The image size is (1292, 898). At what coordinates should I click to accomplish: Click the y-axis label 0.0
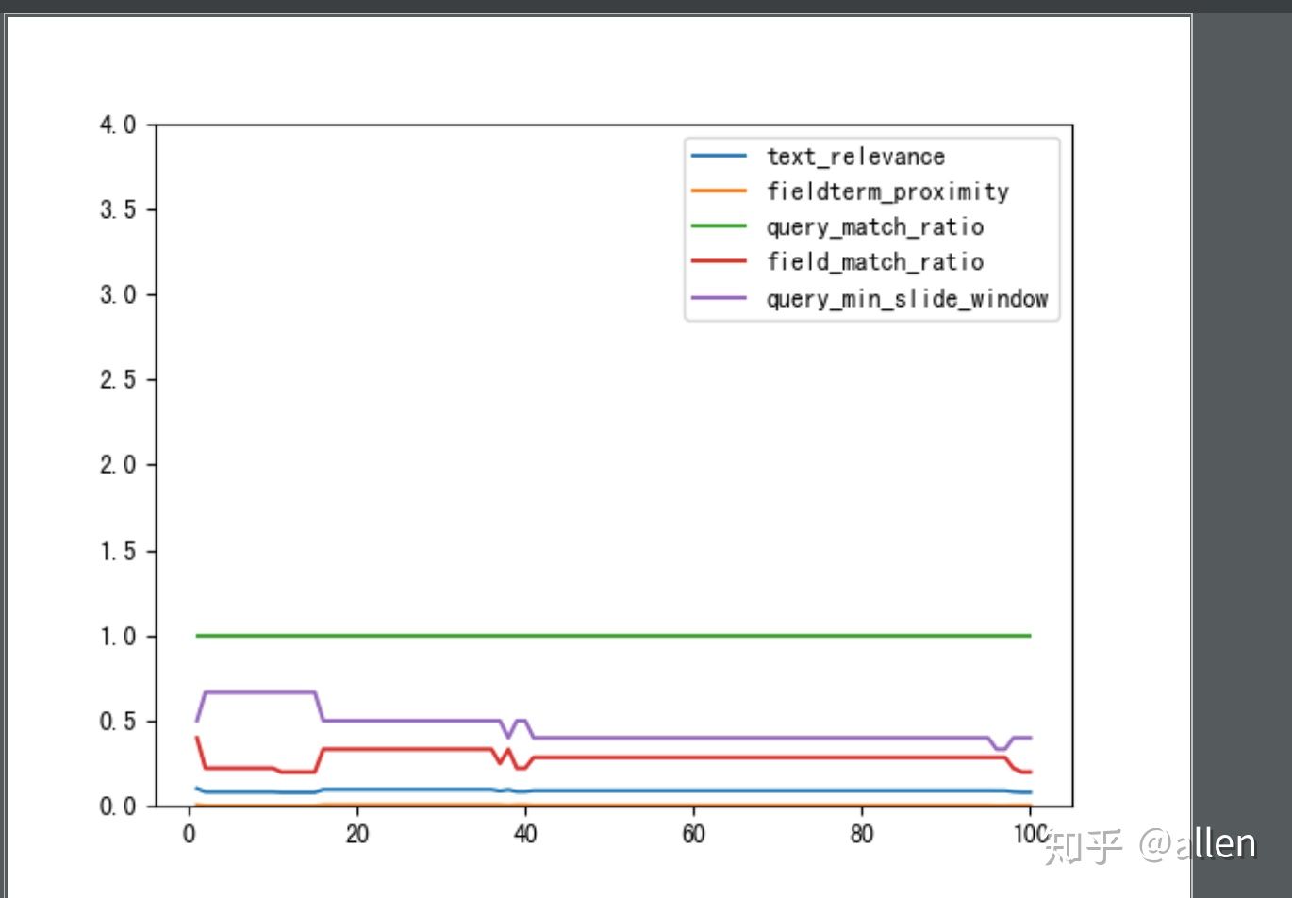[x=118, y=806]
